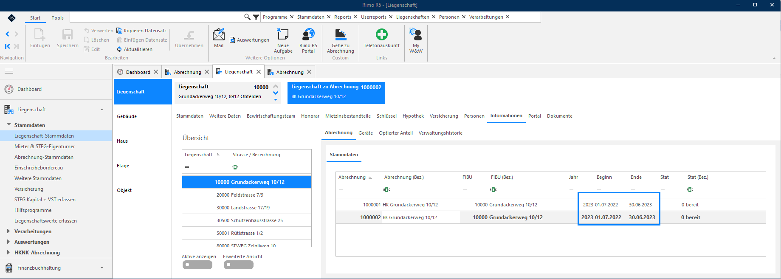Select the 30500 Schützenhausstrasse 25 entry
Viewport: 781px width, 279px height.
click(x=247, y=220)
